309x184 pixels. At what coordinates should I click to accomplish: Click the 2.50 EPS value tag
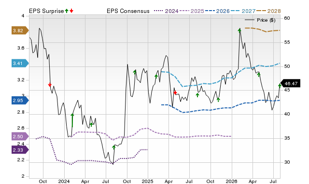click(x=20, y=136)
